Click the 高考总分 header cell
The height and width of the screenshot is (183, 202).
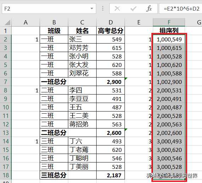click(x=110, y=31)
